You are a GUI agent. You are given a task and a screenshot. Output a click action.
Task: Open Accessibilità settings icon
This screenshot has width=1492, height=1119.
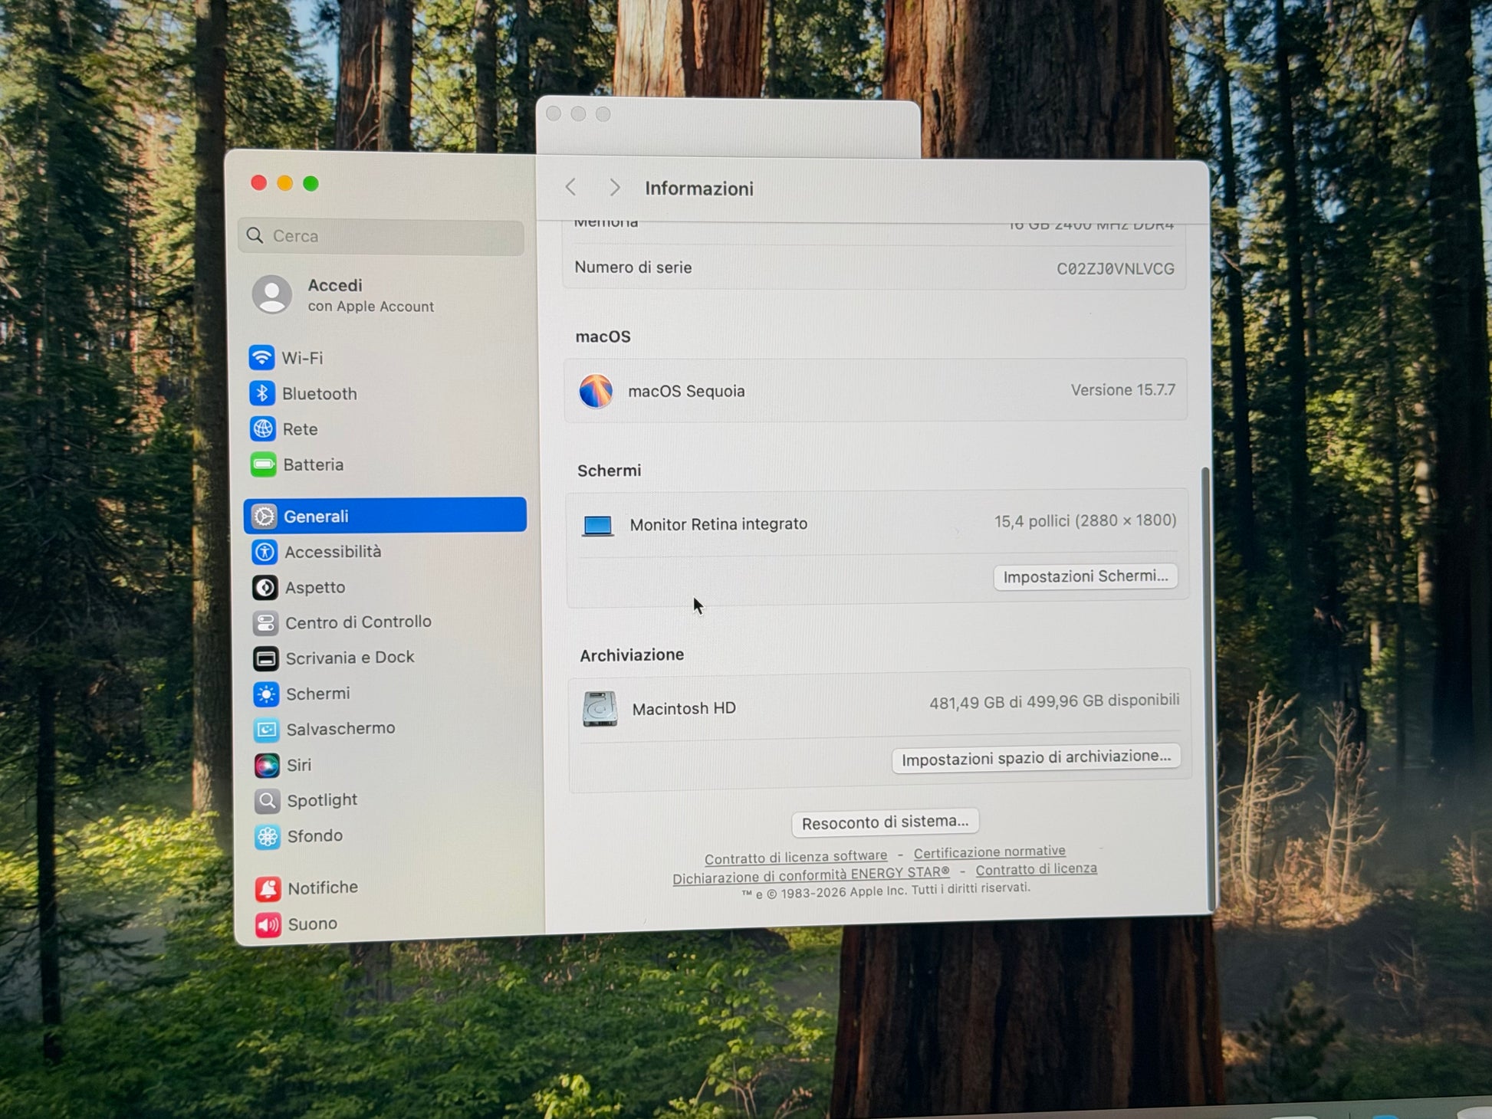[265, 552]
